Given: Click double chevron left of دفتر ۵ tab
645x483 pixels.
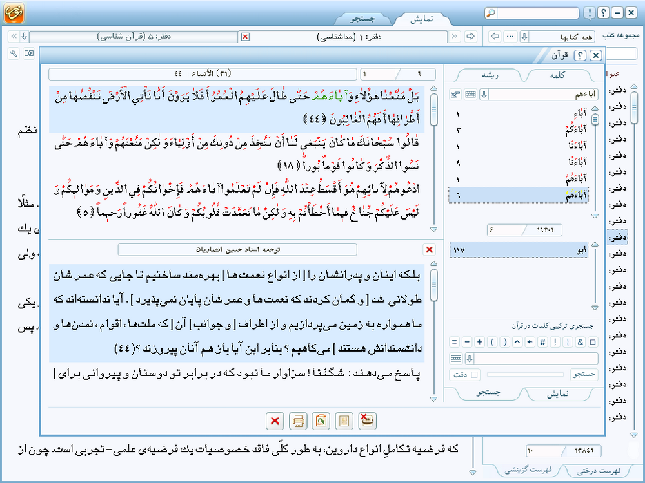Looking at the screenshot, I should pyautogui.click(x=14, y=36).
